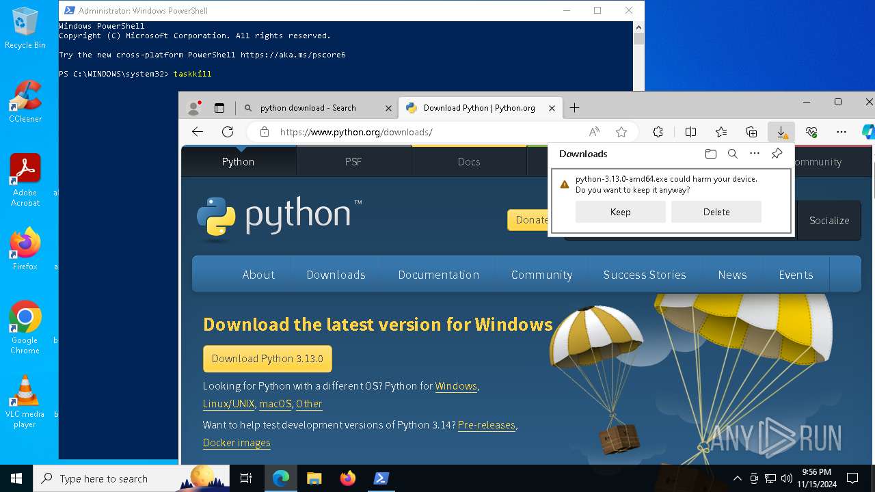The image size is (875, 492).
Task: Open the Downloads menu on python.org
Action: [x=336, y=275]
